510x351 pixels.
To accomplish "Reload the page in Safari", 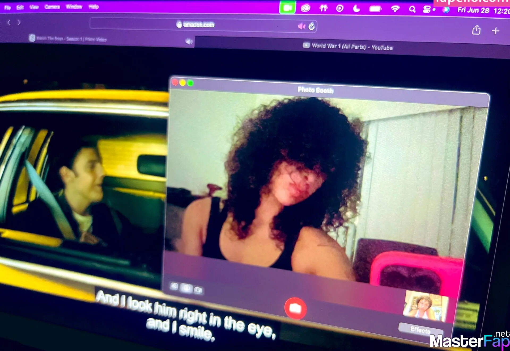I will [312, 26].
